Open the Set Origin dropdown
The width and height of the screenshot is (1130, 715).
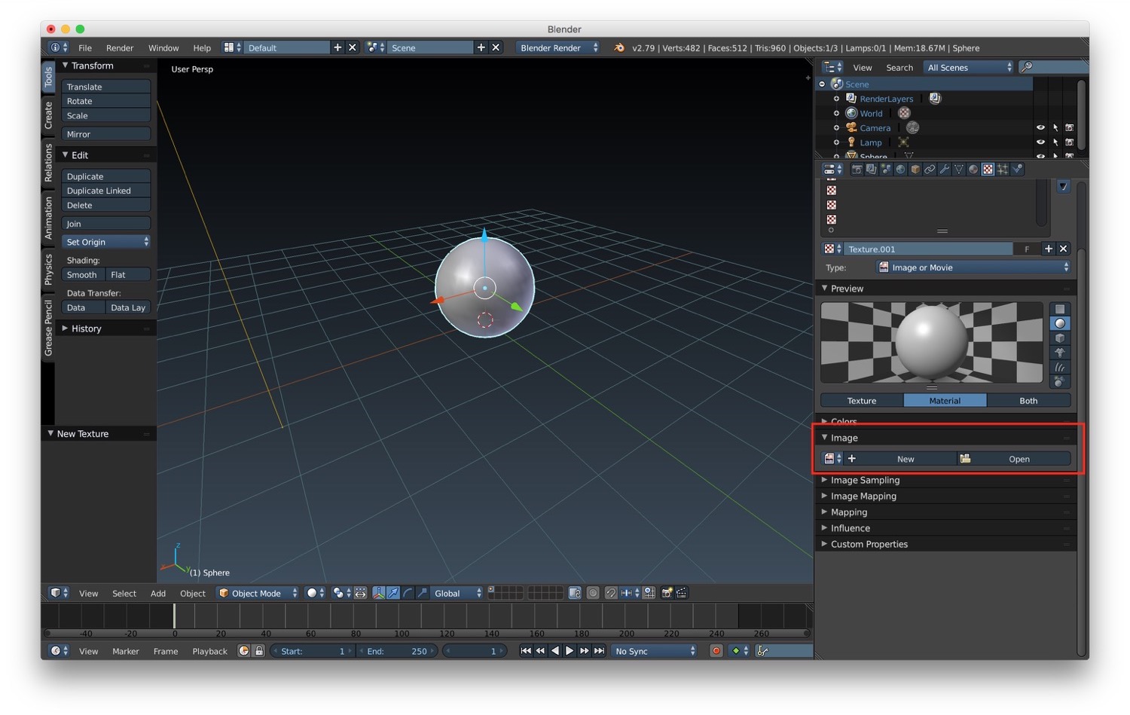[x=106, y=242]
